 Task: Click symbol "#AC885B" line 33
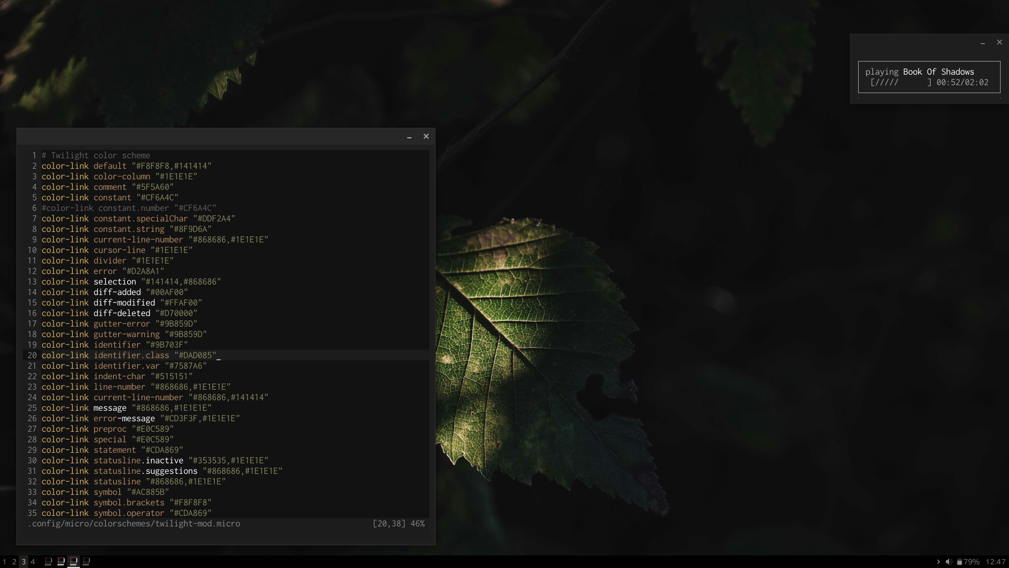point(105,492)
